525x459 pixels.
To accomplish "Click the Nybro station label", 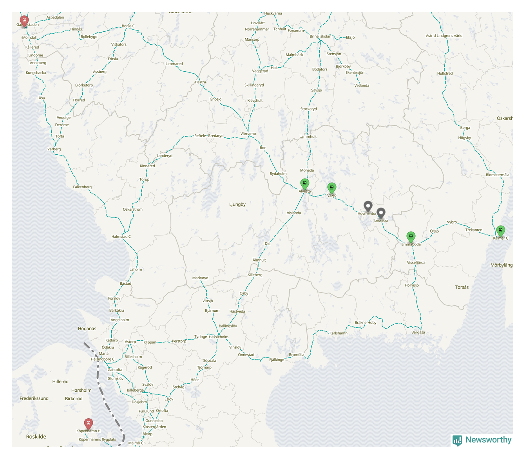I will 452,222.
